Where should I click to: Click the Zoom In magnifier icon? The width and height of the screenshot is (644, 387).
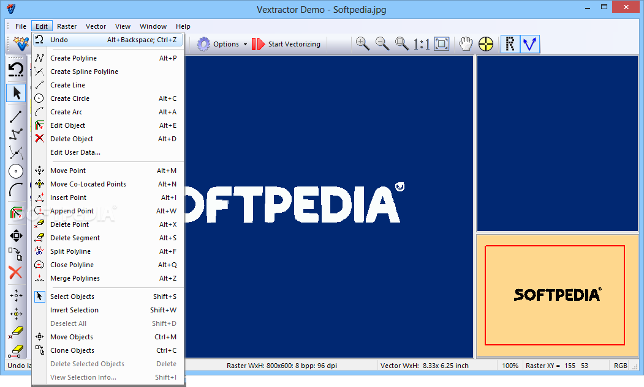(x=362, y=43)
